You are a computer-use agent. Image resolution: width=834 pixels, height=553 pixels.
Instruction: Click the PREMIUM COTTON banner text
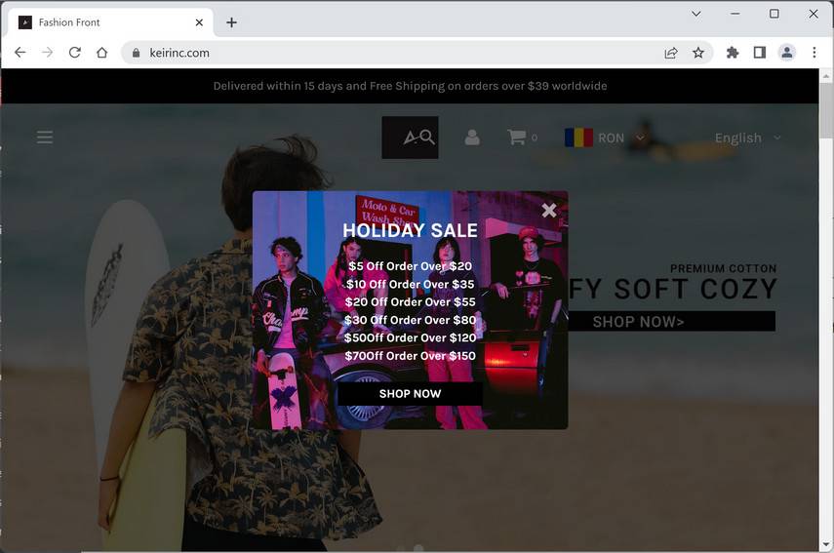pyautogui.click(x=724, y=268)
